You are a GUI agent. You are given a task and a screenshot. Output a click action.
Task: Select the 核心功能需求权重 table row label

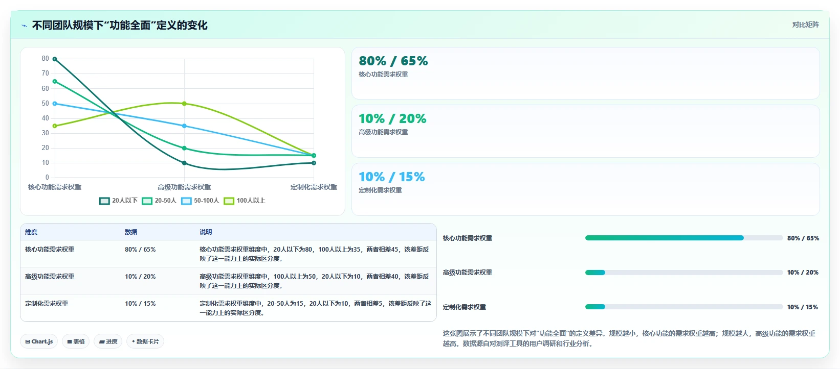(50, 250)
